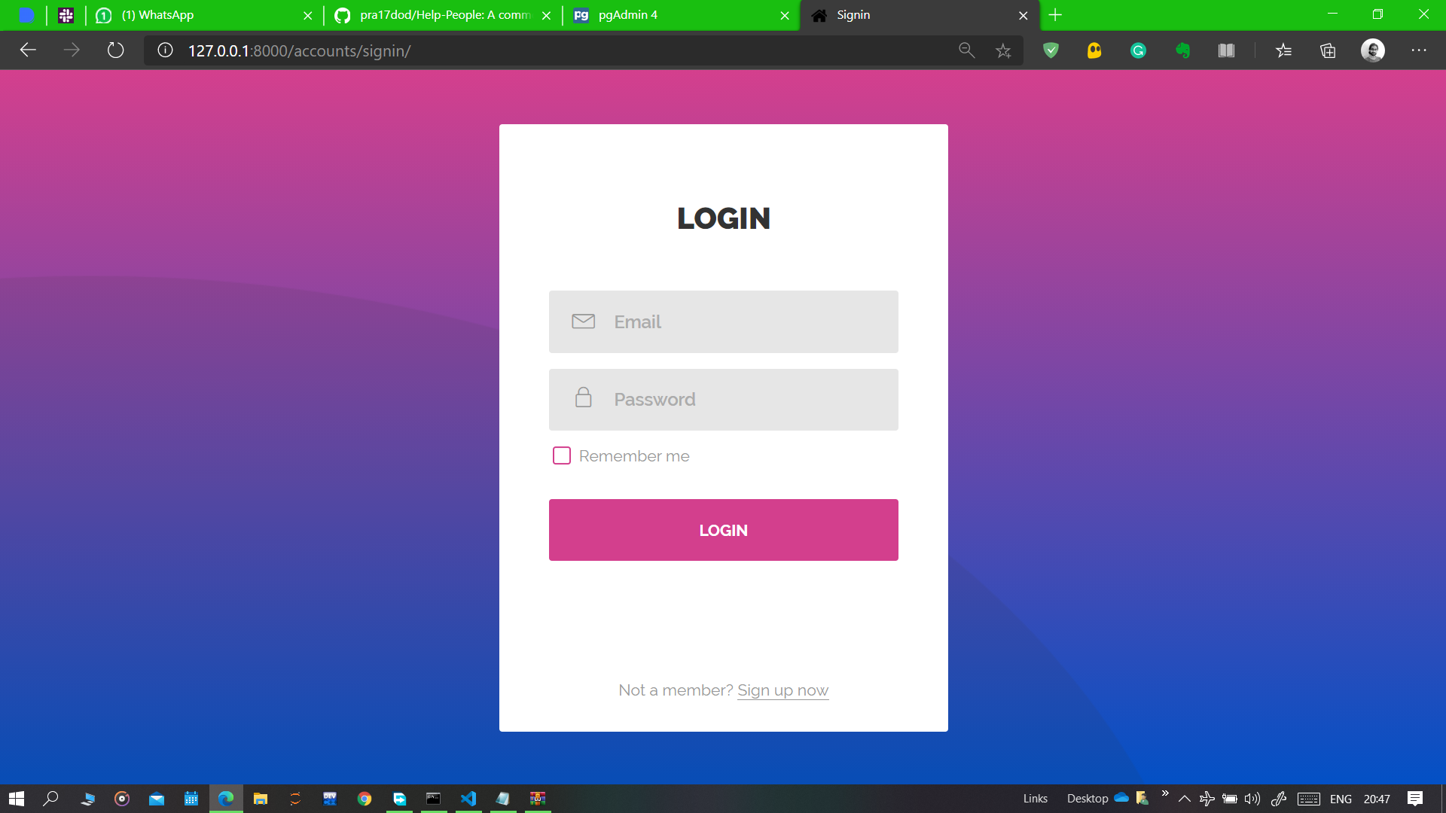Launch Visual Studio Code from taskbar
Screen dimensions: 1446x813
[468, 799]
